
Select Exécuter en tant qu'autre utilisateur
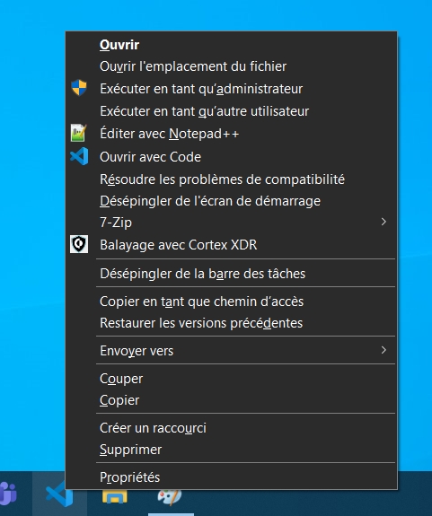[232, 111]
